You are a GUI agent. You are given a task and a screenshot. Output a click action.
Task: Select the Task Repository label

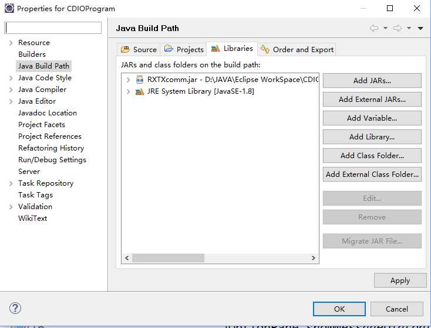(x=46, y=183)
